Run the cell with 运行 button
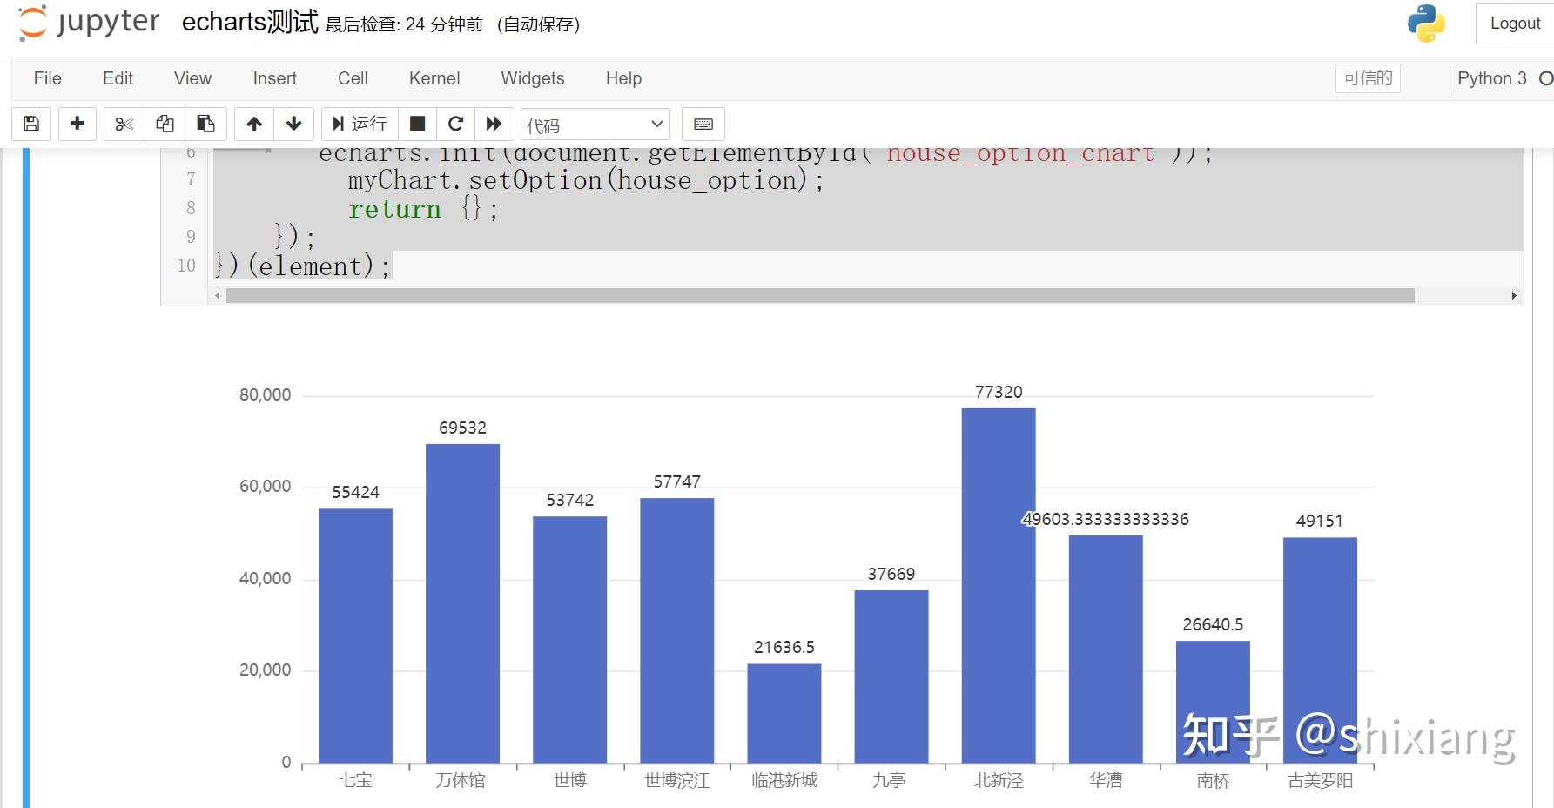 click(360, 124)
